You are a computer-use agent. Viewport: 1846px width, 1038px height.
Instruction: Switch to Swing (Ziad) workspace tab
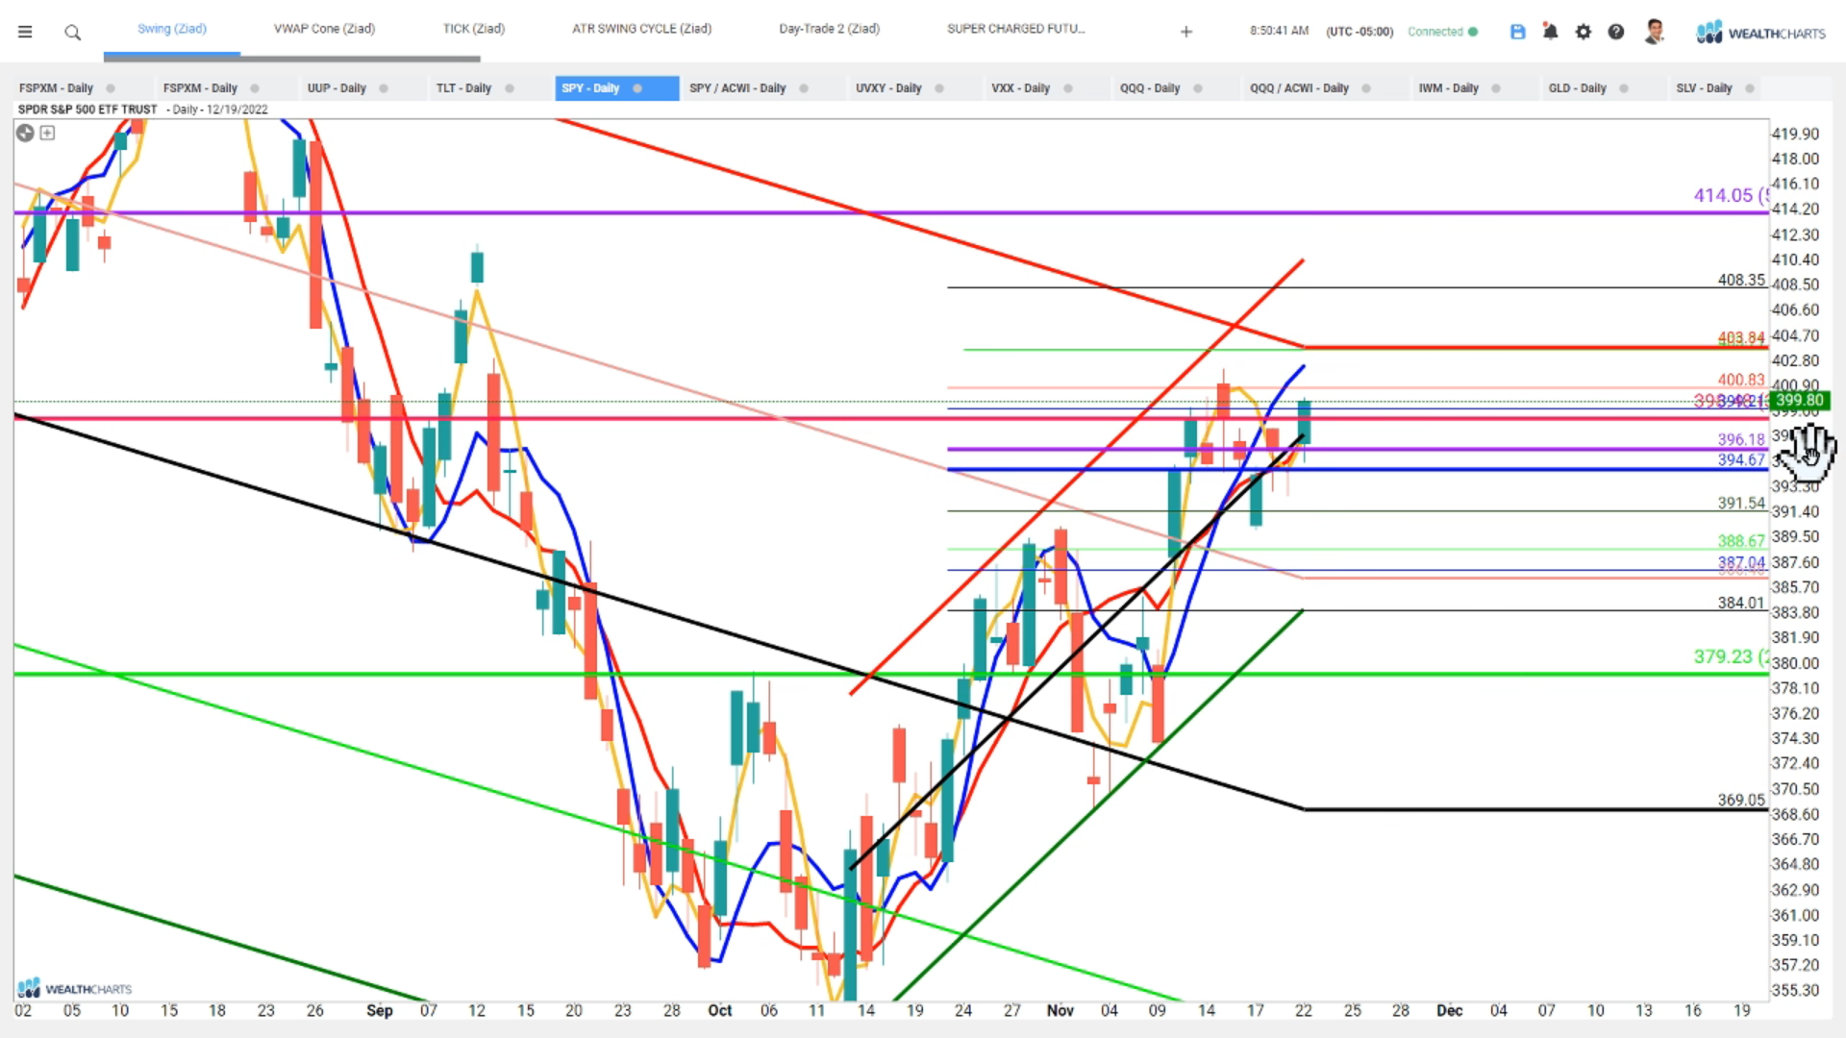click(172, 29)
